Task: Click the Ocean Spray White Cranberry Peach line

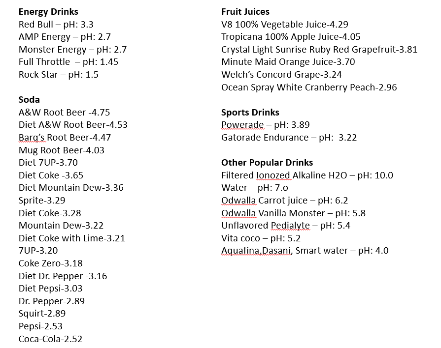Action: (x=309, y=87)
